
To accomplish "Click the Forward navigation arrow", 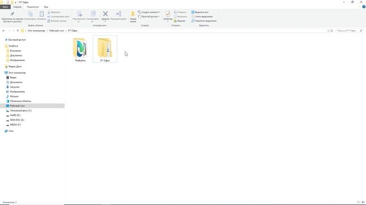I will [9, 31].
